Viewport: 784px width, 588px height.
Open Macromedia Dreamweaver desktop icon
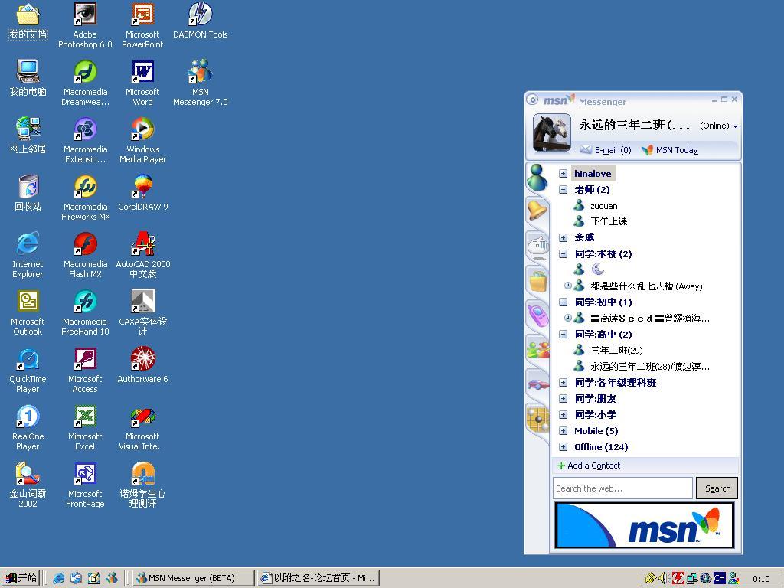[85, 83]
